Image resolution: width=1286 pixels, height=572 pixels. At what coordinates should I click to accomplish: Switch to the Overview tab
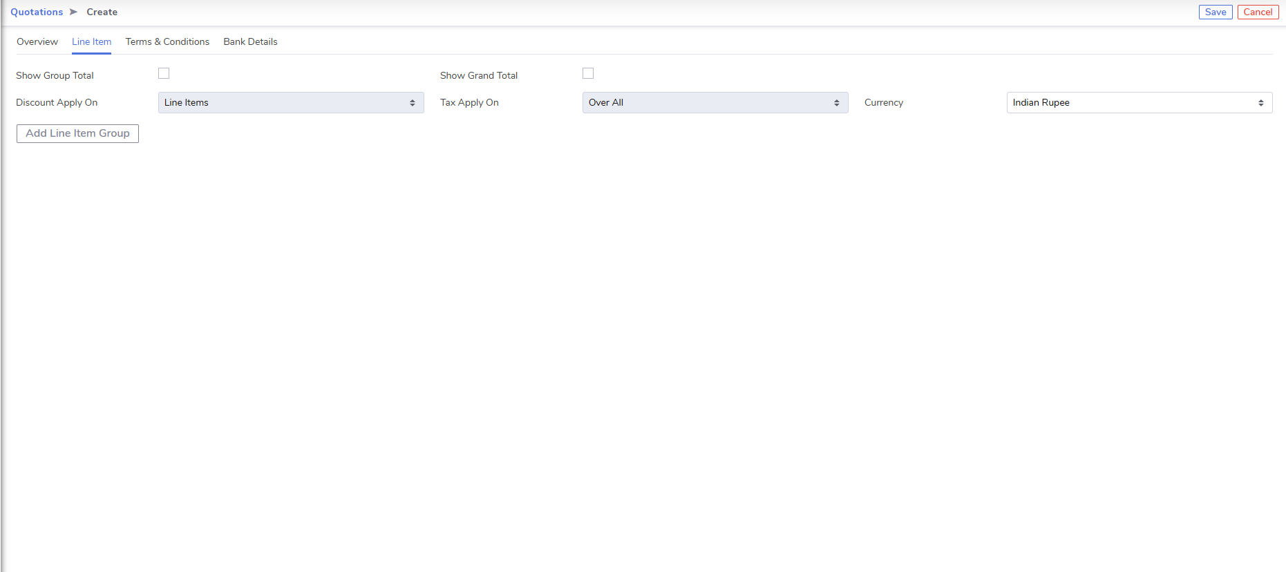[x=37, y=41]
